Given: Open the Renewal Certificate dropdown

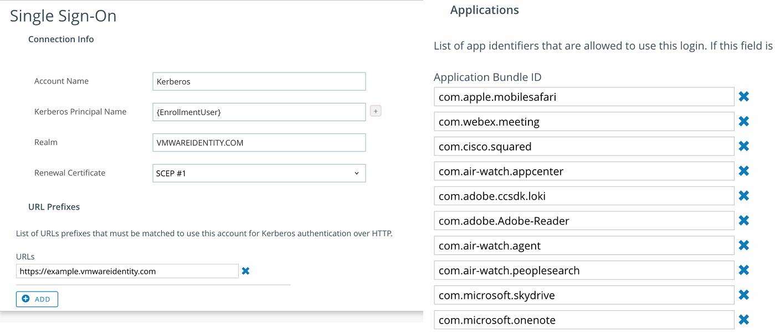Looking at the screenshot, I should pyautogui.click(x=259, y=173).
